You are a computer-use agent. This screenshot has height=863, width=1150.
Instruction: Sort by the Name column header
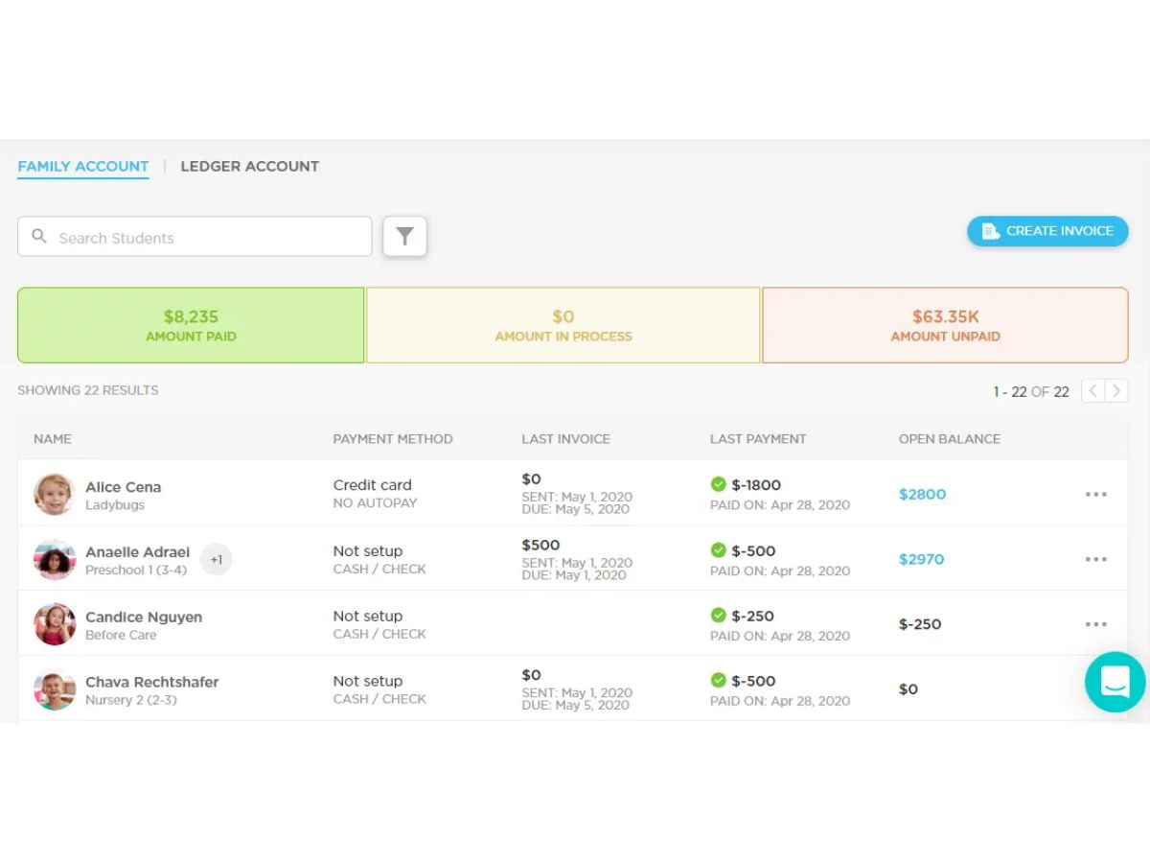[53, 439]
